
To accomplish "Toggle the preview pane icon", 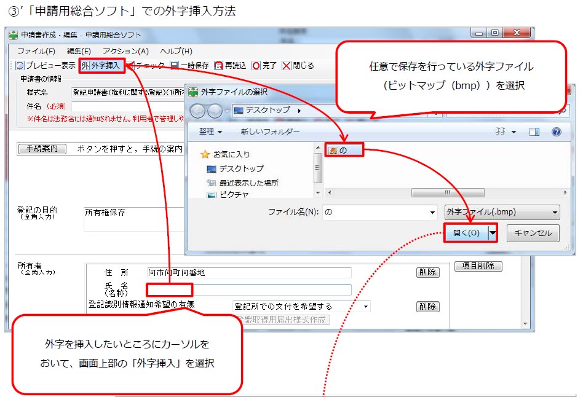I will 534,132.
